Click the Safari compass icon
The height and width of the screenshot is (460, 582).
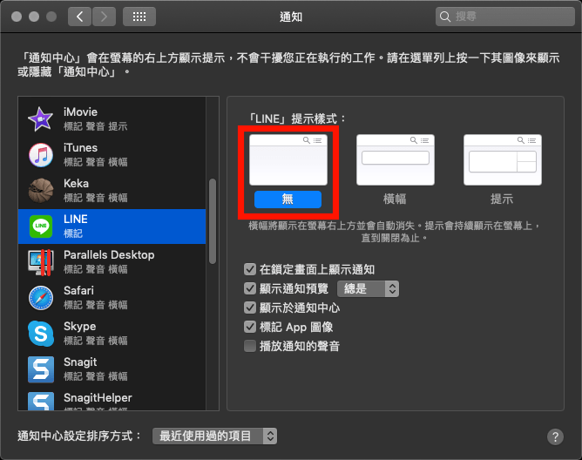[x=40, y=298]
